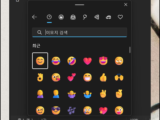This screenshot has width=160, height=120.
Task: Insert the rolling on floor laughing emoji
Action: 72,61
